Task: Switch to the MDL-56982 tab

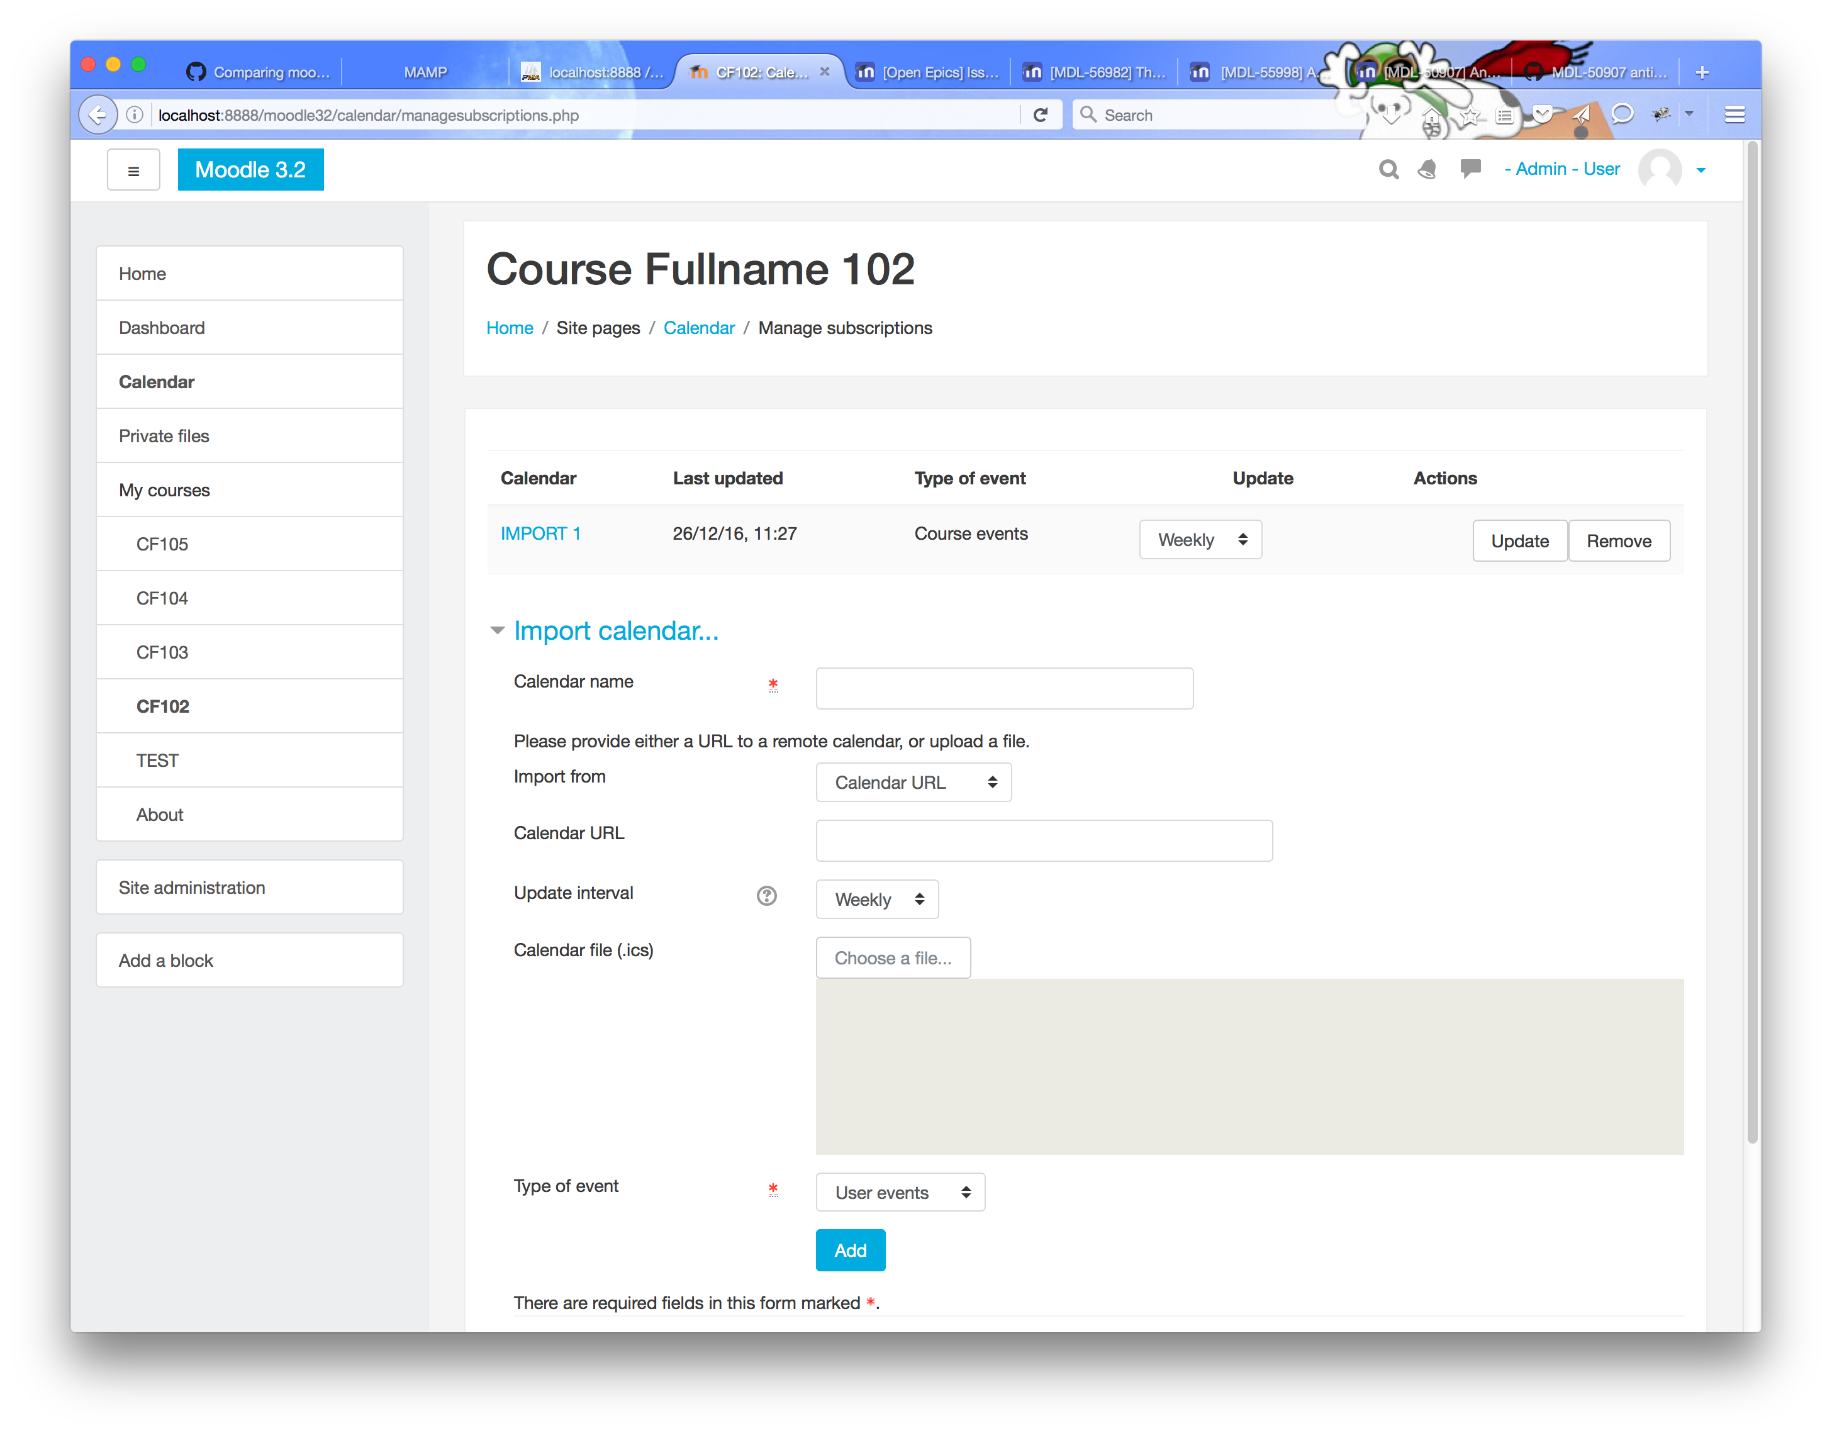Action: [1094, 72]
